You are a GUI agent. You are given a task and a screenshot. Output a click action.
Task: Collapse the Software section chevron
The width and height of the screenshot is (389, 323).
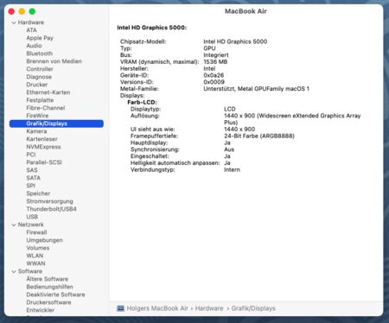tap(14, 271)
